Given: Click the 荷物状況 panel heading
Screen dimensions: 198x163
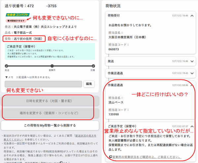Looking at the screenshot, I should [113, 6].
